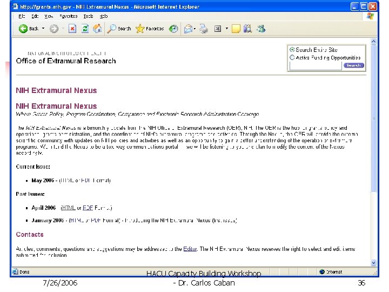This screenshot has width=389, height=292.
Task: Click the Contacts section heading
Action: 30,235
